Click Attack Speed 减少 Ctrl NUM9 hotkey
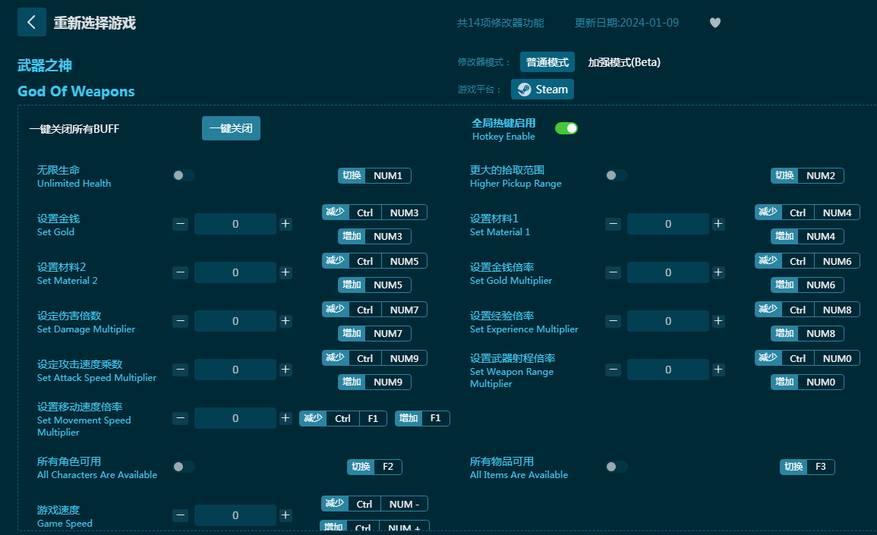 tap(374, 358)
